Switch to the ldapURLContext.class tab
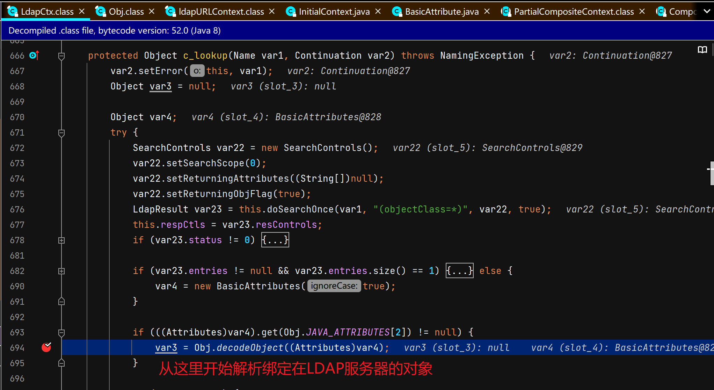714x390 pixels. [221, 12]
